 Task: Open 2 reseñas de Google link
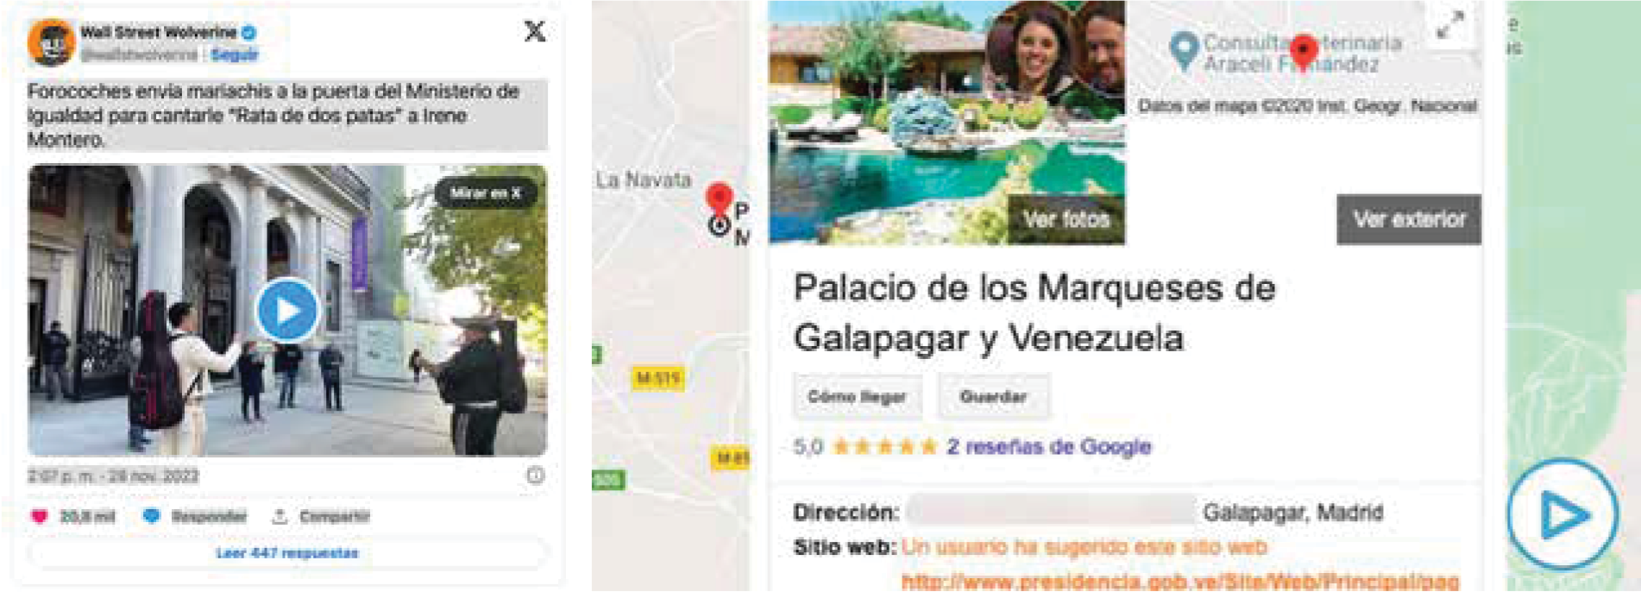click(x=1049, y=447)
